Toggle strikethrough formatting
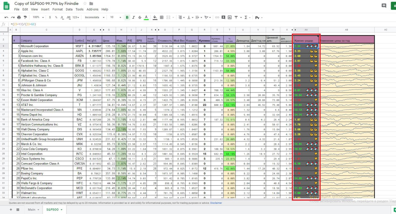Image resolution: width=396 pixels, height=214 pixels. [140, 17]
